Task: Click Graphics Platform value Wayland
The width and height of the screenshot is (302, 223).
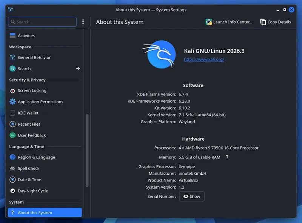Action: click(187, 122)
